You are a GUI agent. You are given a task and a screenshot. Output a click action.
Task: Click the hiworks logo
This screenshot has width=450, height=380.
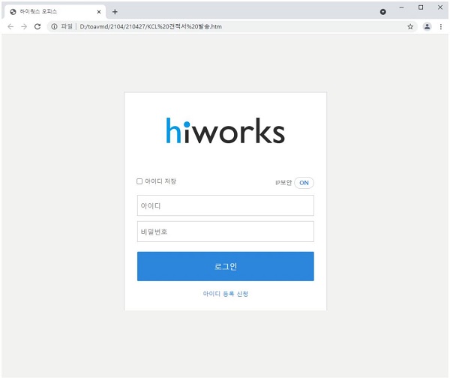[226, 130]
